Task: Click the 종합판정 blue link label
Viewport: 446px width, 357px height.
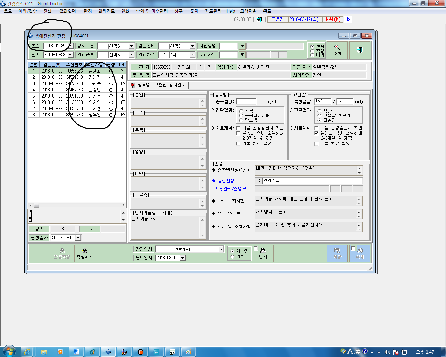Action: [x=226, y=181]
